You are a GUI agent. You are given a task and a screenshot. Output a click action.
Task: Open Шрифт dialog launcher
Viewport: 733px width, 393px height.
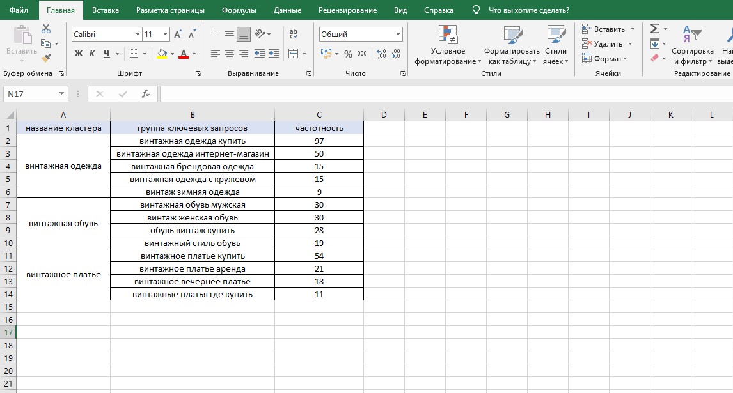[x=198, y=73]
